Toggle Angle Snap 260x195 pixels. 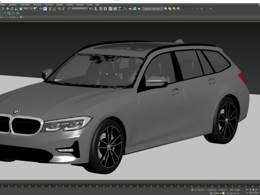pyautogui.click(x=55, y=9)
